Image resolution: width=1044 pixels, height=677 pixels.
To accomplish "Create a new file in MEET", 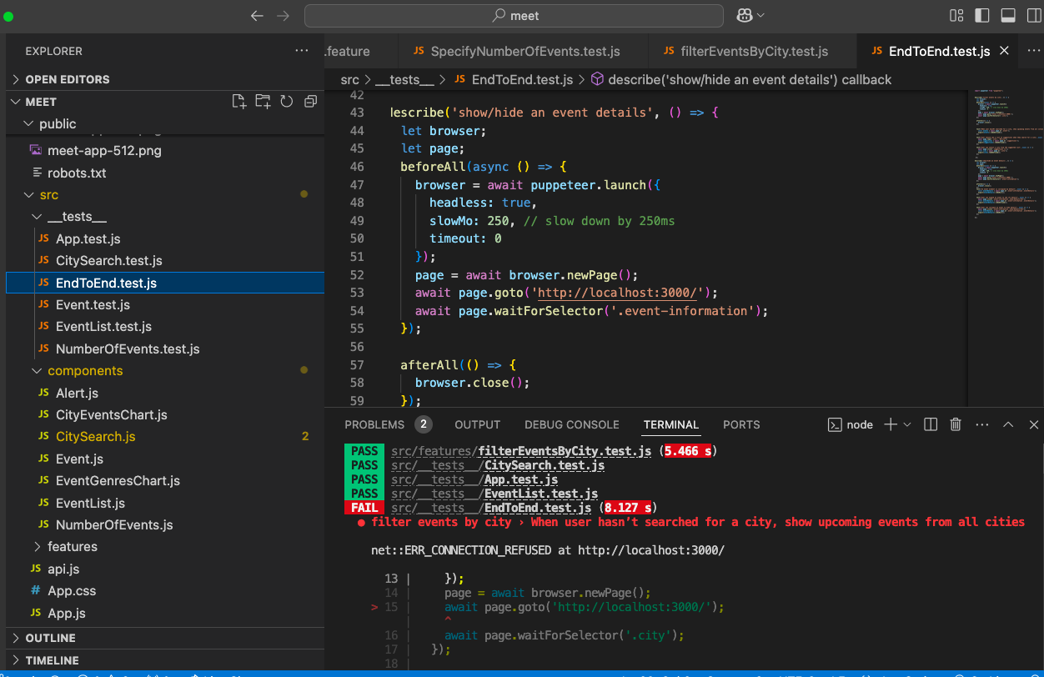I will [239, 102].
